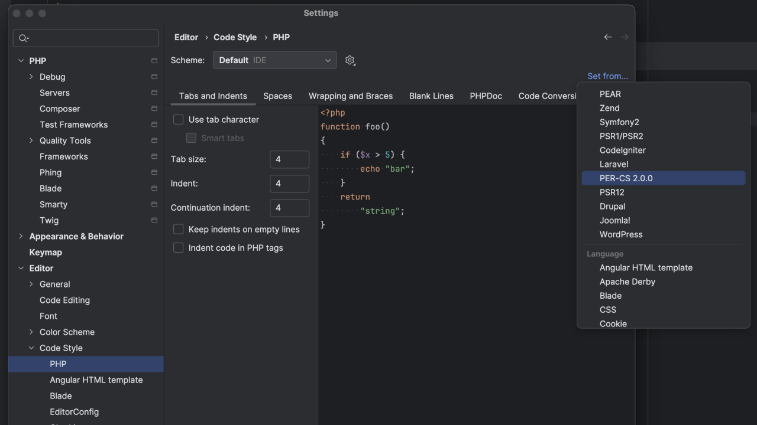Switch to the Wrapping and Braces tab

coord(350,96)
